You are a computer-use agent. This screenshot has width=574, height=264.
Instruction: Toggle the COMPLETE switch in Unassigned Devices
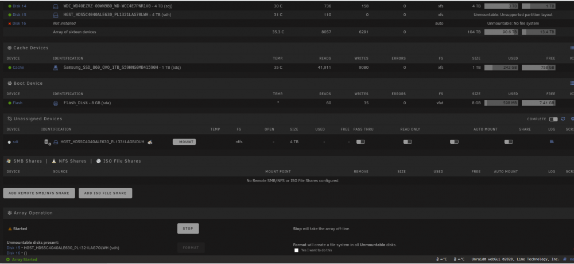click(553, 119)
